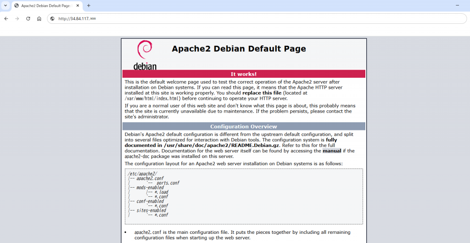The image size is (470, 243).
Task: Open the tab search dropdown arrow
Action: click(6, 5)
